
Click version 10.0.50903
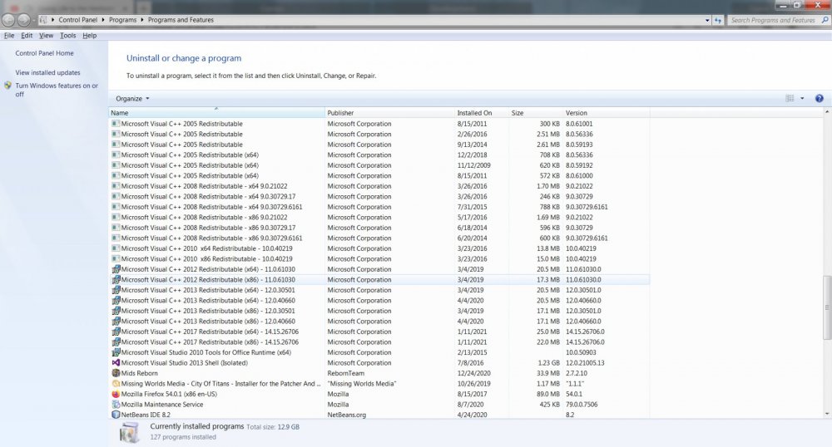point(581,352)
